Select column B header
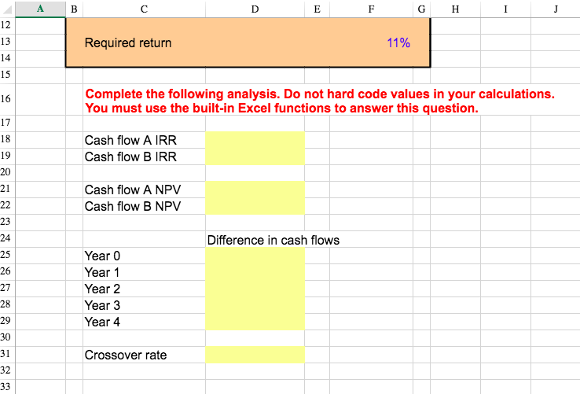Viewport: 580px width, 394px height. (74, 9)
